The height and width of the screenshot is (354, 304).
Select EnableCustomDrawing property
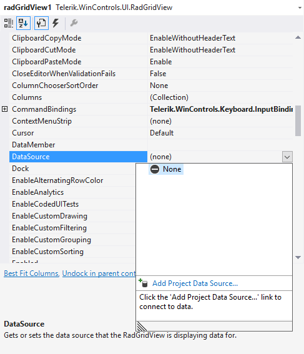72,216
